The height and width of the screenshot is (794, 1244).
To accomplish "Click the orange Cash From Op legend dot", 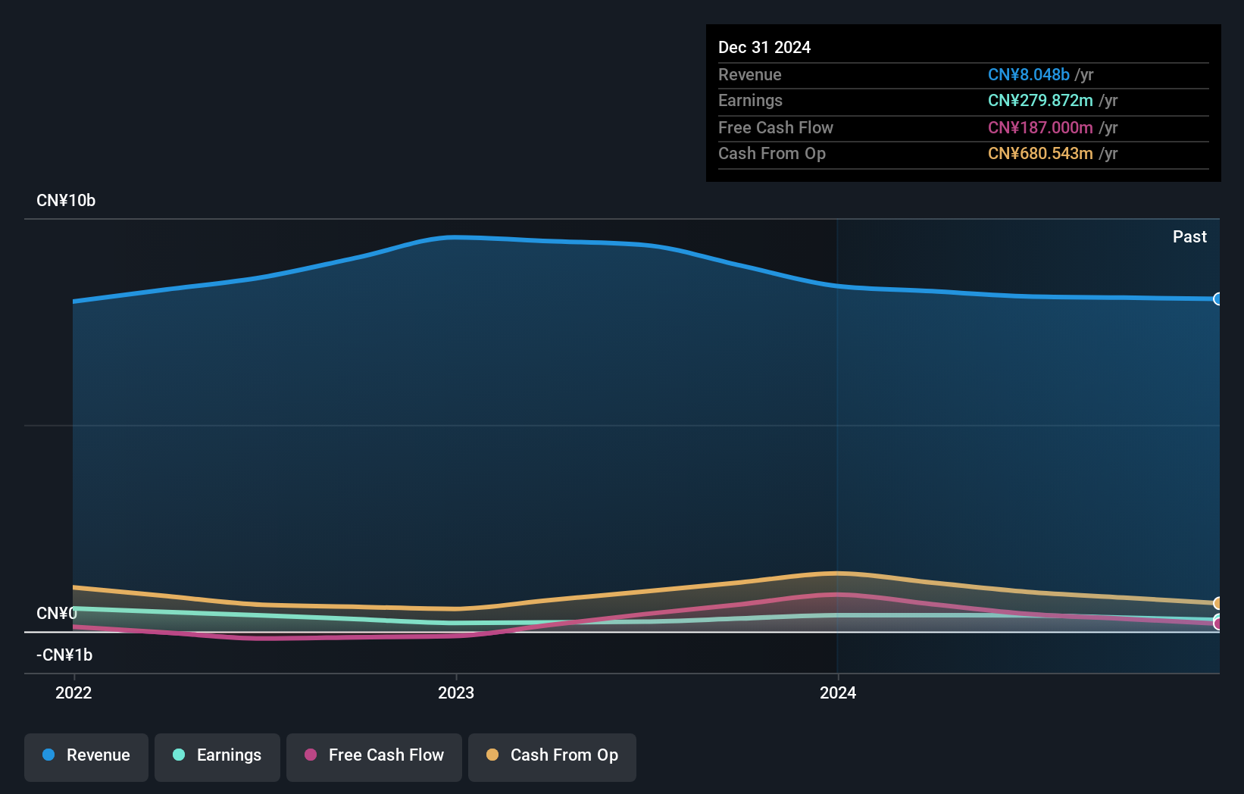I will pyautogui.click(x=492, y=755).
